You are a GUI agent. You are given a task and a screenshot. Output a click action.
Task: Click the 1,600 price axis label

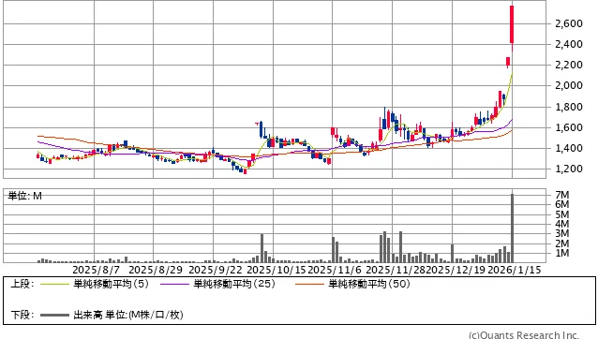569,127
